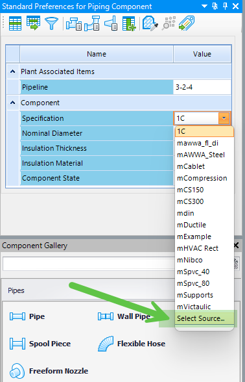Select the Nominal Diameter property label
This screenshot has height=382, width=245.
tap(97, 133)
